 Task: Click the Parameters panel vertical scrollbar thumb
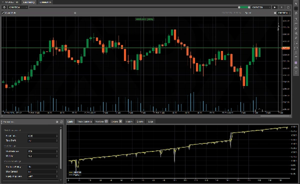[61, 149]
